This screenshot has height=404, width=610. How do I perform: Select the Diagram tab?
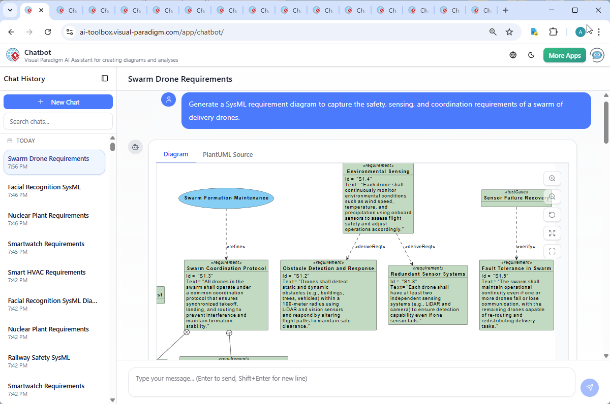pyautogui.click(x=176, y=154)
